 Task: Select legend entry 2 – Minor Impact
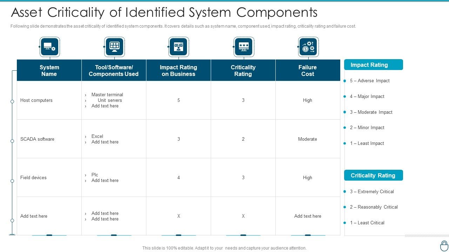(x=367, y=127)
